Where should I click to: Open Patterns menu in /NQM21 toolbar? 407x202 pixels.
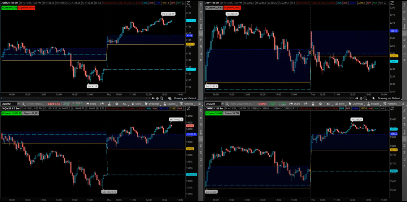(x=186, y=104)
